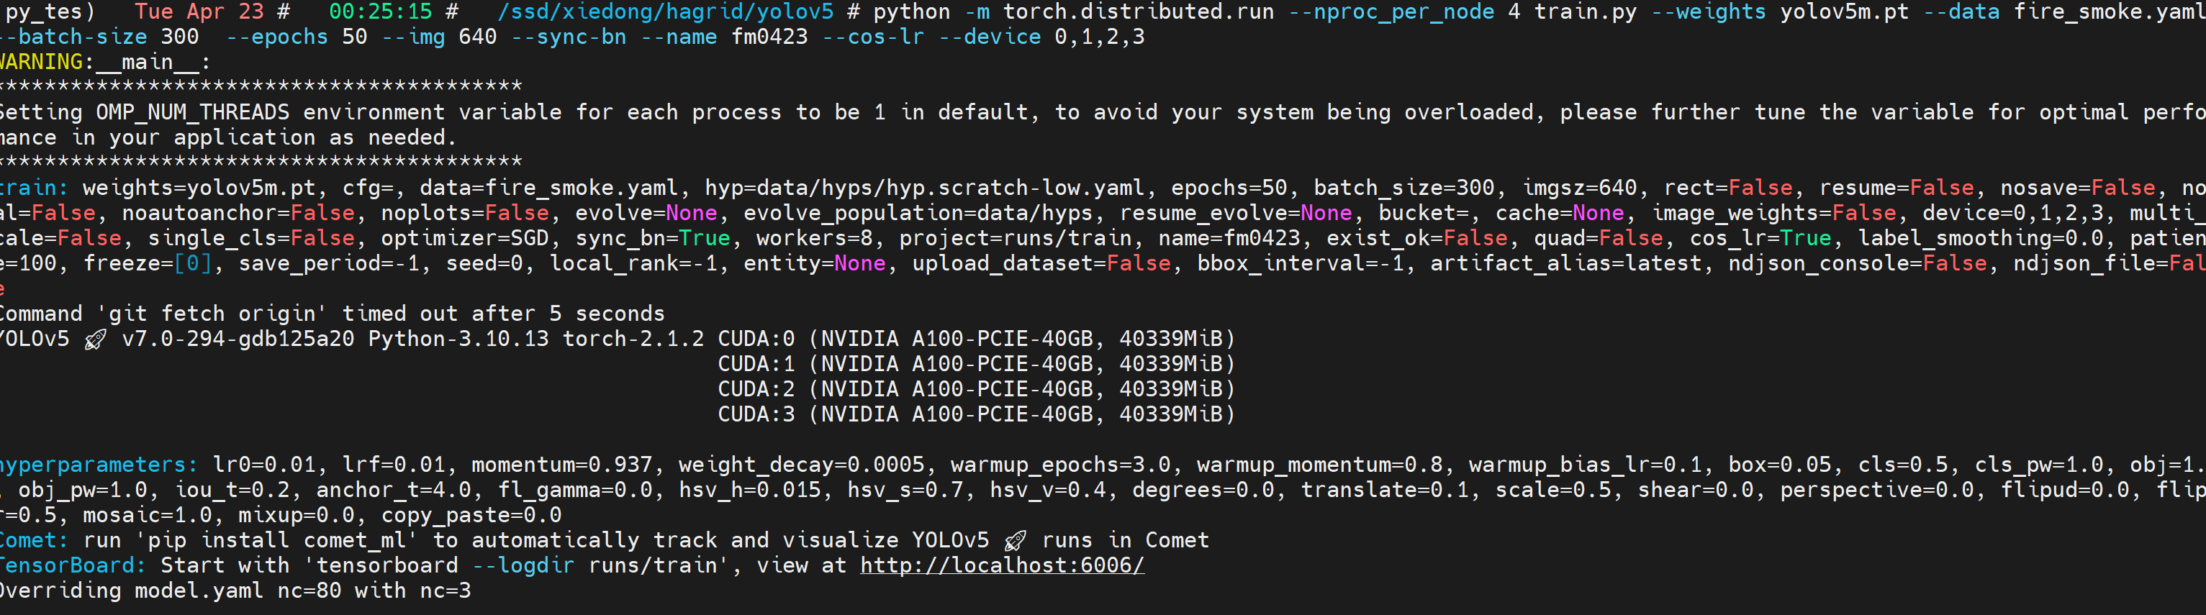Viewport: 2206px width, 615px height.
Task: Click the 'hyperparameters:' label
Action: click(x=98, y=465)
